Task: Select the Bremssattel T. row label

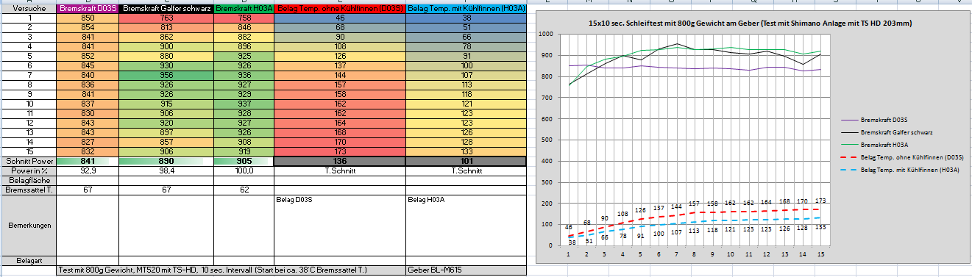Action: 28,190
